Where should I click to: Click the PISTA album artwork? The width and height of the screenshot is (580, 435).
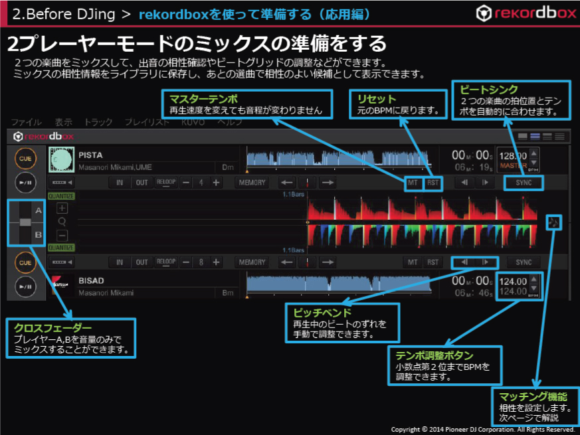(x=61, y=160)
